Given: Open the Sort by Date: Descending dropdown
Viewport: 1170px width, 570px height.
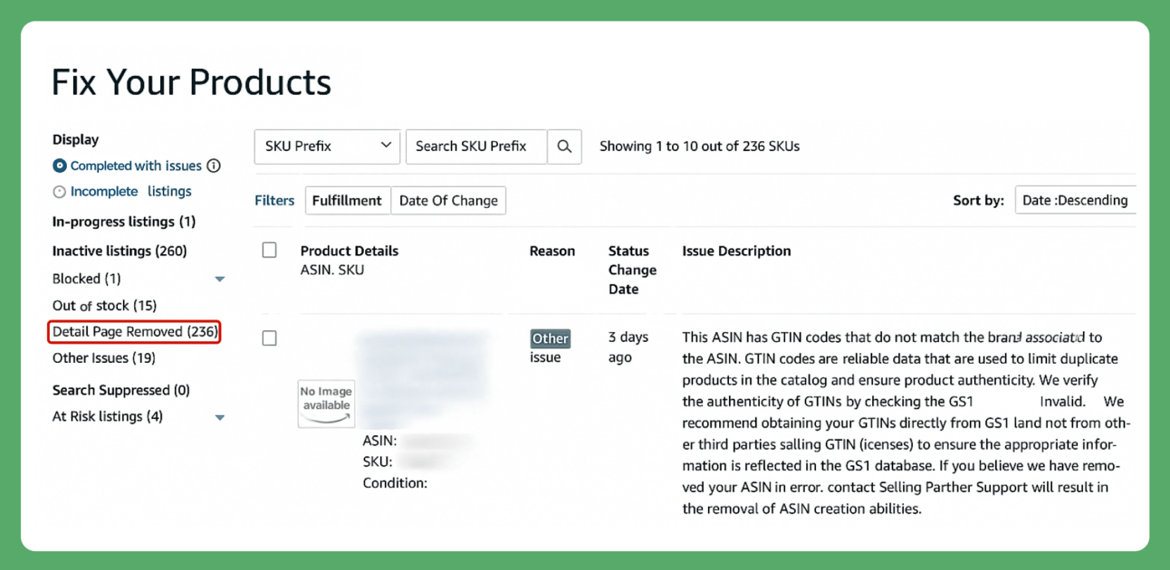Looking at the screenshot, I should pos(1075,200).
